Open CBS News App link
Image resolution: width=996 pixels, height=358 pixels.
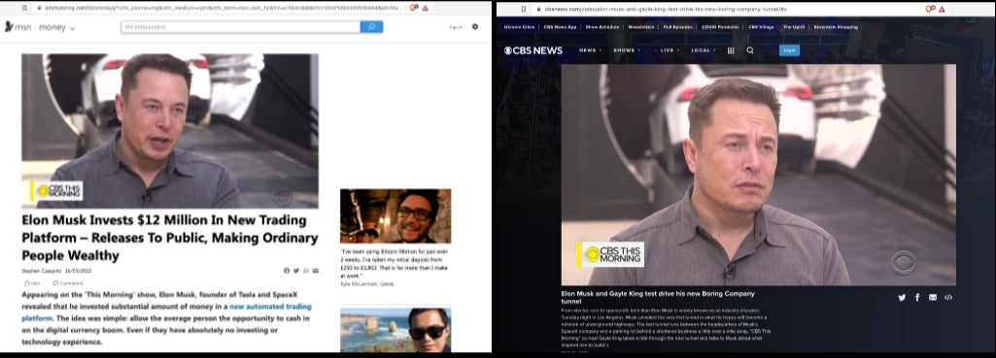point(561,27)
